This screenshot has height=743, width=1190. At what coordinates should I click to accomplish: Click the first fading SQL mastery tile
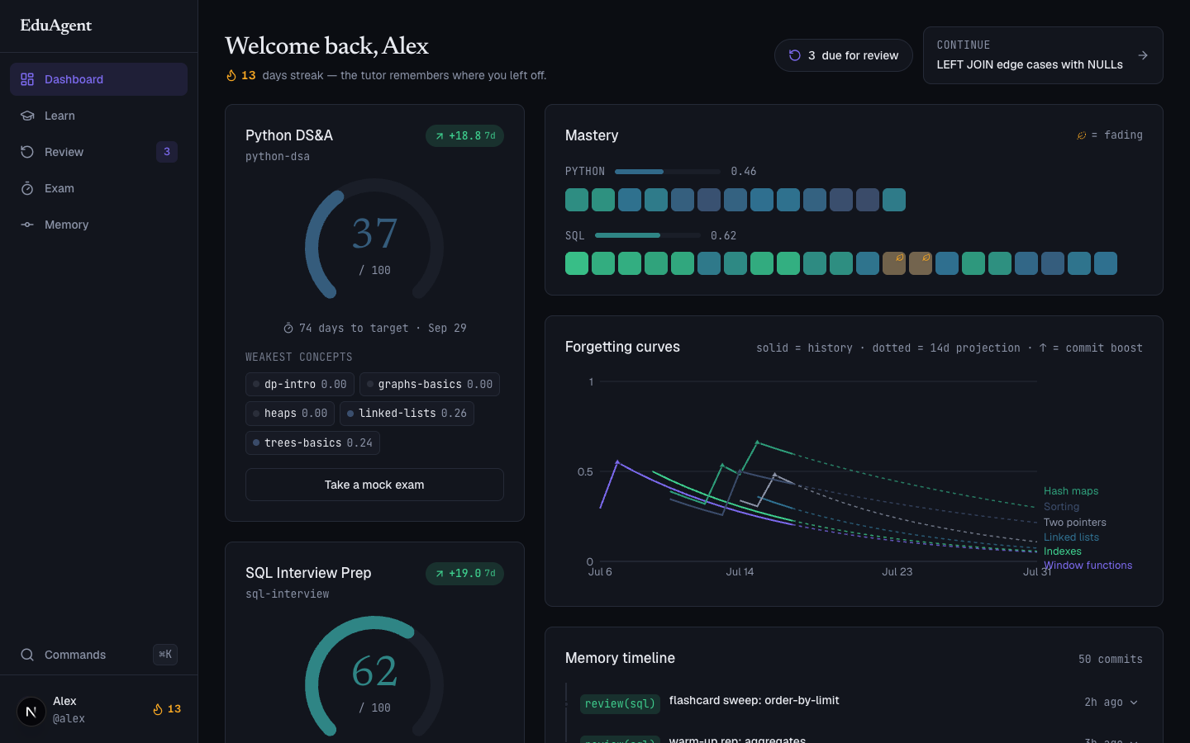tap(894, 263)
